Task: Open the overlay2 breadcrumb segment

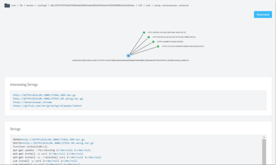Action: pos(42,5)
